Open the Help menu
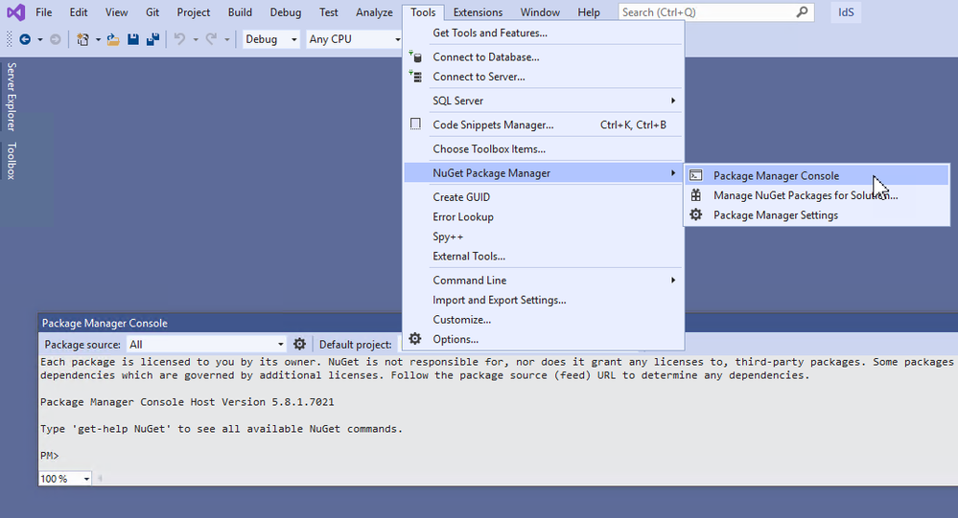 [x=589, y=12]
